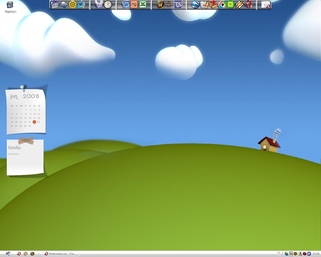Open the start menu orb in taskbar

(x=8, y=254)
